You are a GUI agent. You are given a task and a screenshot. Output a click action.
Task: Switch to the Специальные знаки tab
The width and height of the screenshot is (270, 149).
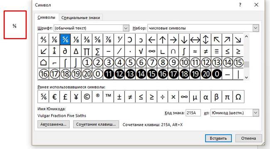[81, 18]
